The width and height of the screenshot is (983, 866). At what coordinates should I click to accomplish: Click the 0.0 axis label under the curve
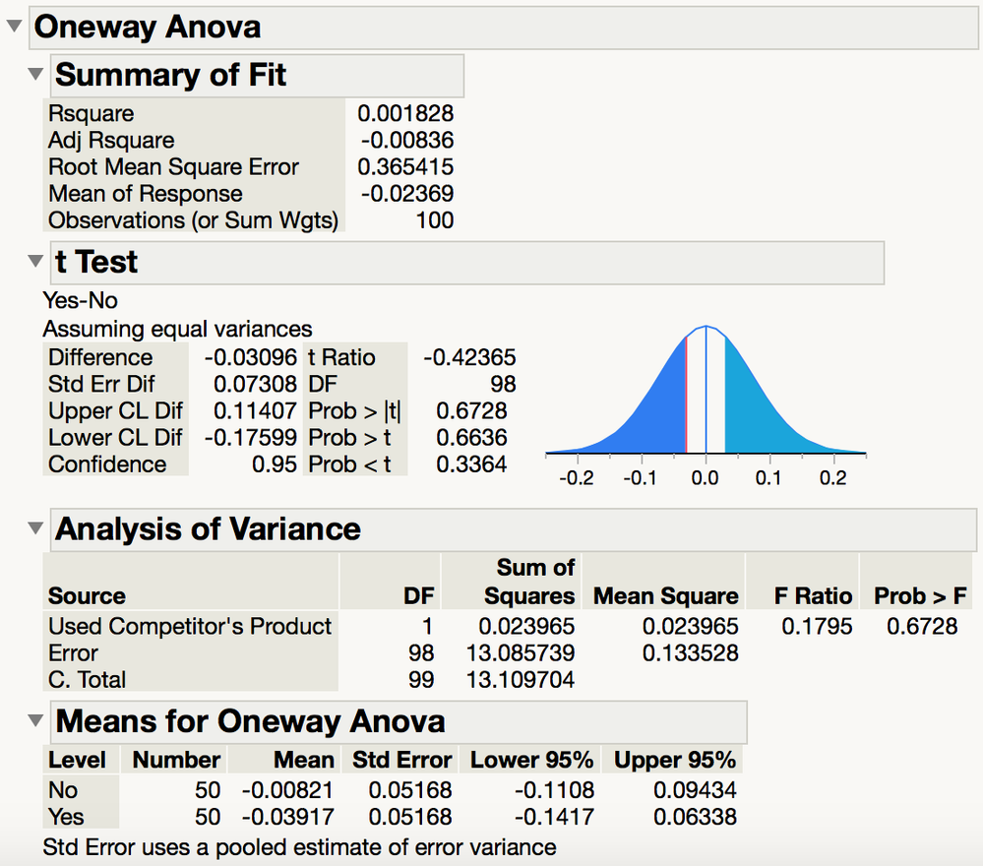(705, 478)
